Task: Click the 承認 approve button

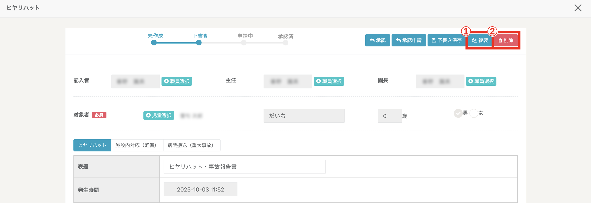Action: [377, 40]
